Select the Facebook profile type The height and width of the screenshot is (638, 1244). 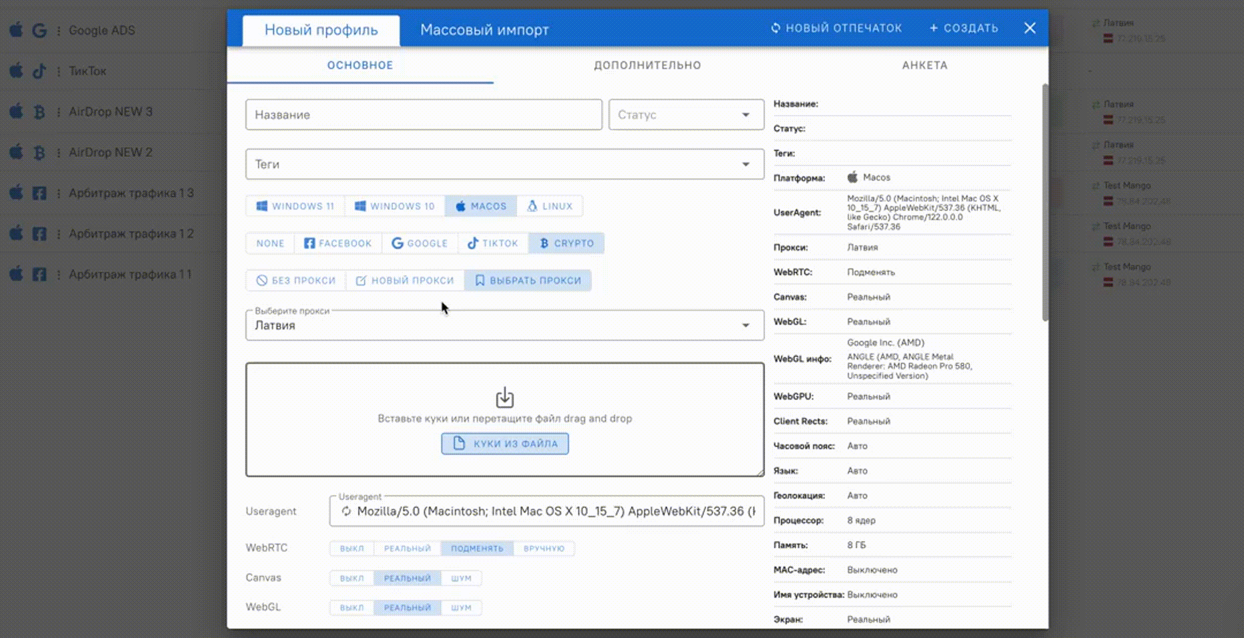point(338,243)
